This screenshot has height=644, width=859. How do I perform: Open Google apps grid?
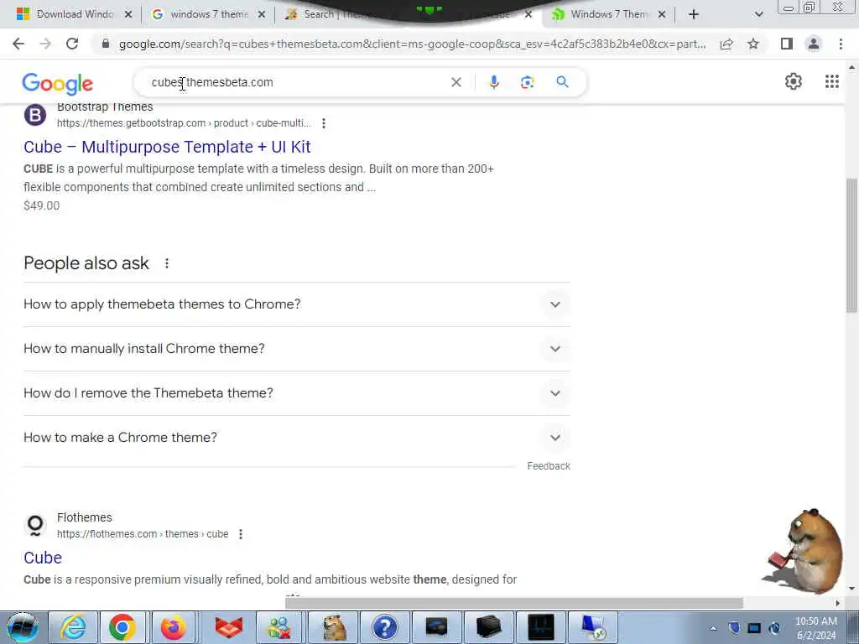pos(831,81)
